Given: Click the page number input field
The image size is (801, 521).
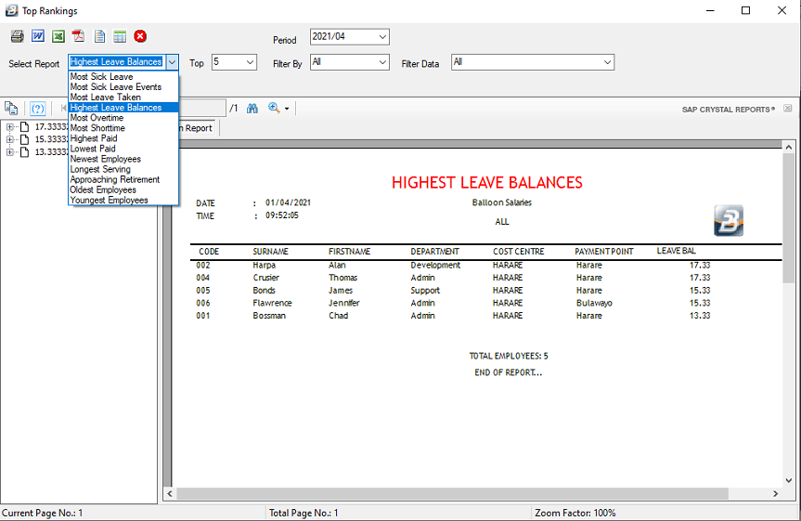Looking at the screenshot, I should (202, 109).
